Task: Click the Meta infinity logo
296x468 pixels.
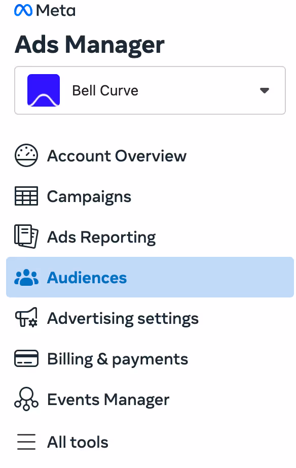Action: coord(23,11)
